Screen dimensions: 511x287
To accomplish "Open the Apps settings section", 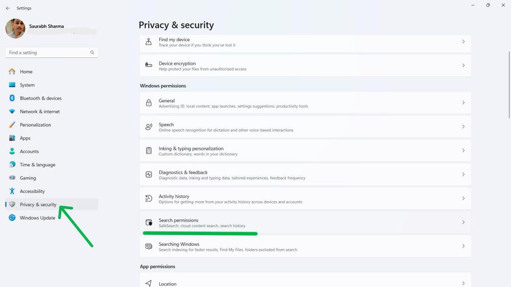I will [x=25, y=138].
